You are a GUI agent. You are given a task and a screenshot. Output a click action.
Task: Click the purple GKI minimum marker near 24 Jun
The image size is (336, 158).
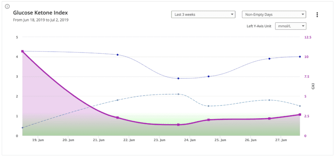178,125
